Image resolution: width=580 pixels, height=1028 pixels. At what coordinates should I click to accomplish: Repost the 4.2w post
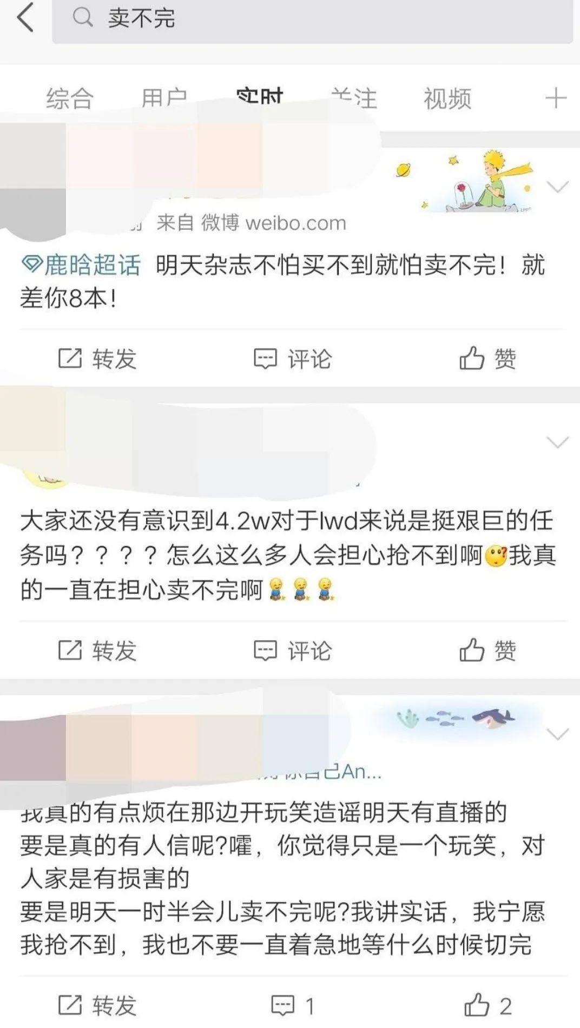(97, 650)
